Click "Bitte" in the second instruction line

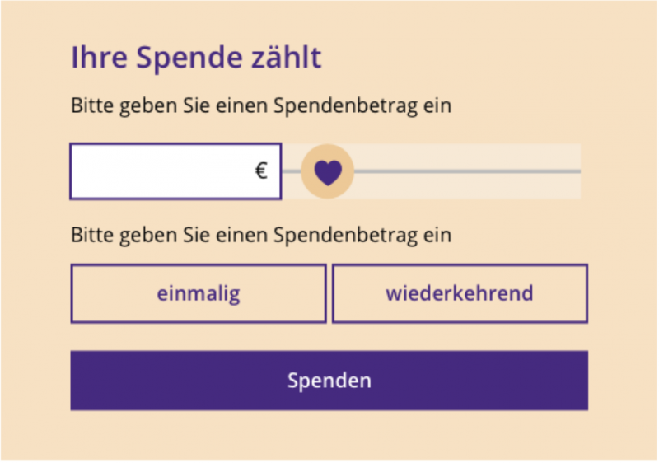click(x=91, y=236)
